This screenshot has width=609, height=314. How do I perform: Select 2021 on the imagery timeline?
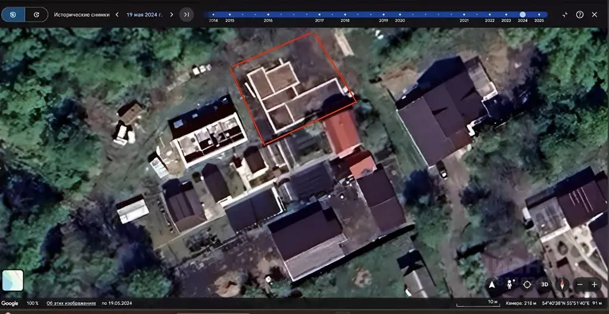464,15
